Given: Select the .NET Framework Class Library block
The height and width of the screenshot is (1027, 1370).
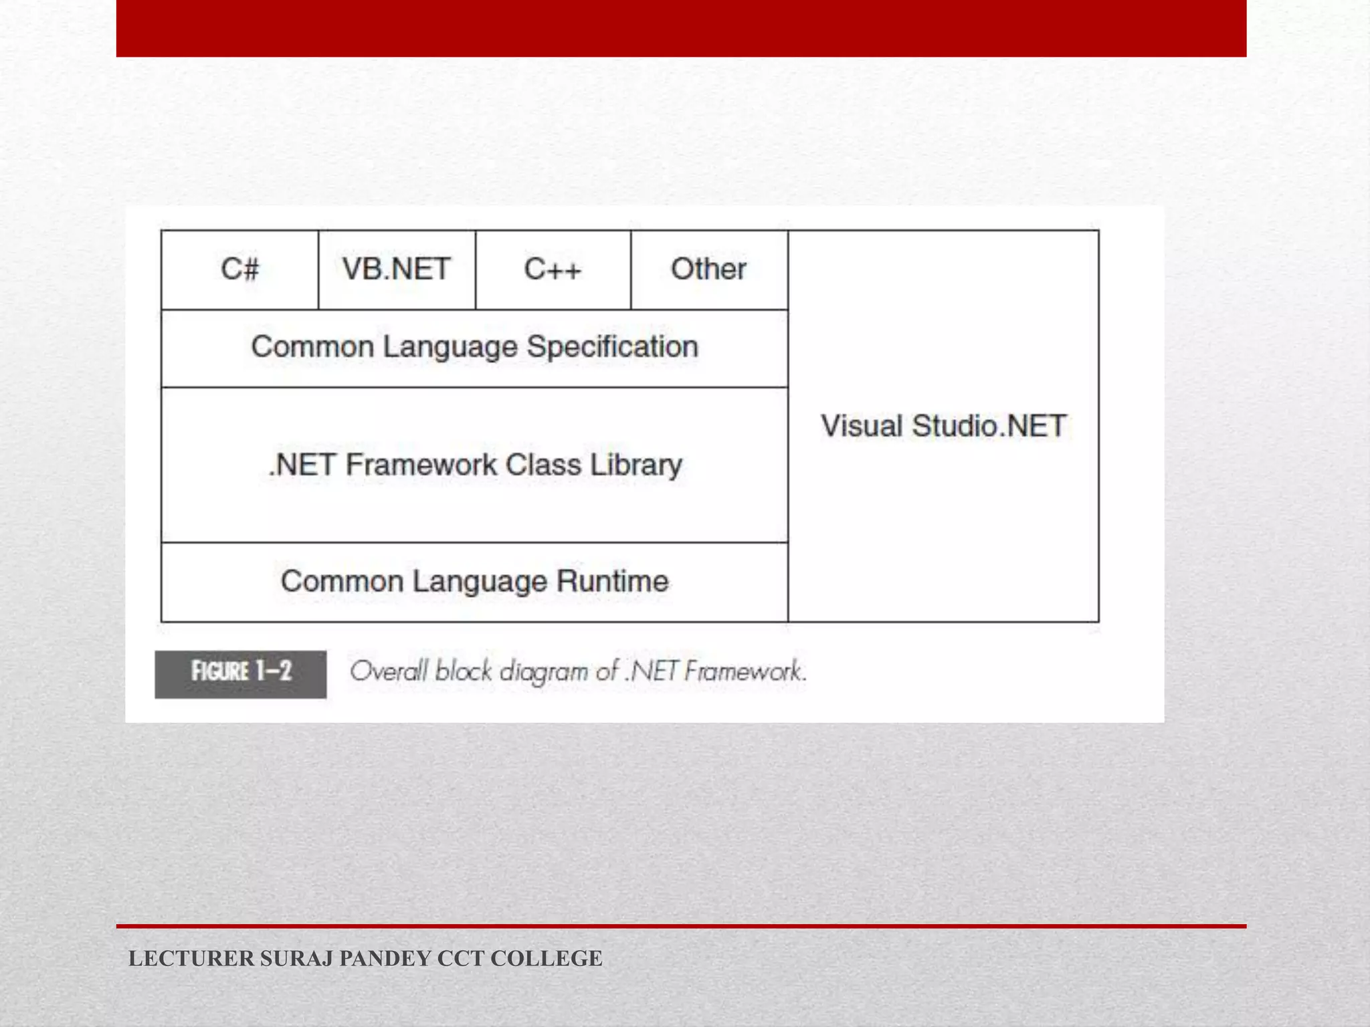Looking at the screenshot, I should click(474, 465).
